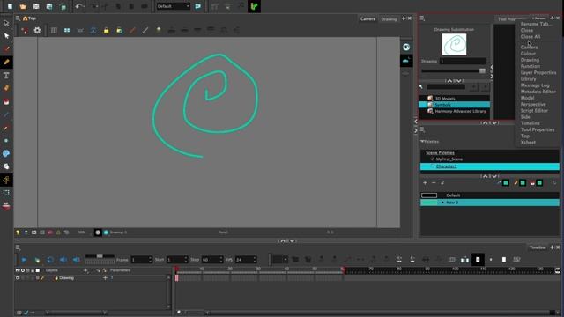The height and width of the screenshot is (317, 564).
Task: Toggle the Drawing layer enable icon
Action: pyautogui.click(x=18, y=278)
